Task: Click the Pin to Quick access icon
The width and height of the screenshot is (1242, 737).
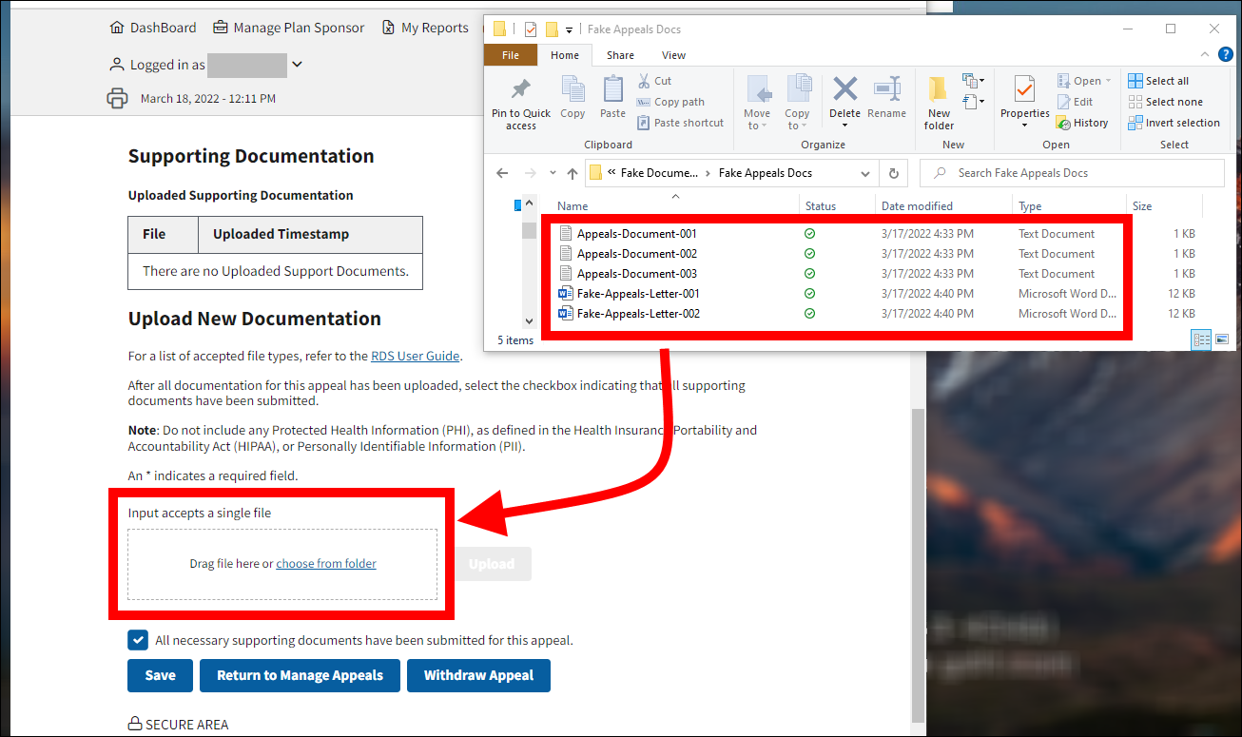Action: coord(520,92)
